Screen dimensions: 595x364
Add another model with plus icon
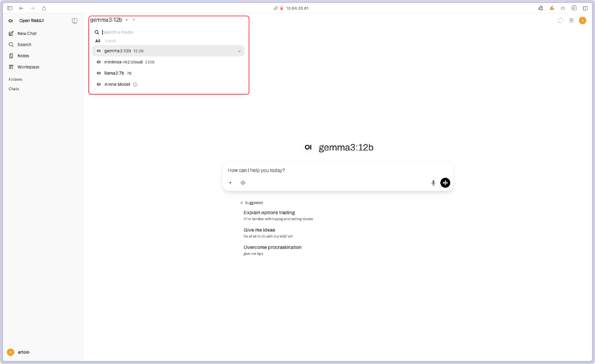click(134, 20)
